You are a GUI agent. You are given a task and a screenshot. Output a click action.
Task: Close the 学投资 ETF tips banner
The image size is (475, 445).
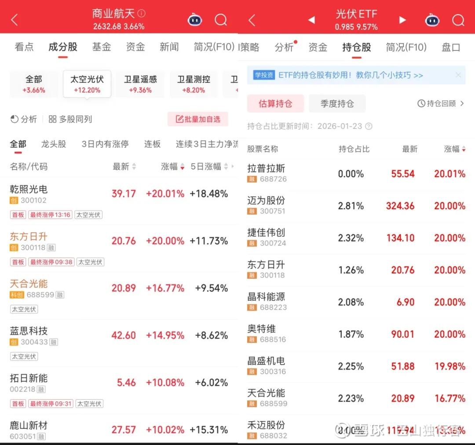point(458,75)
